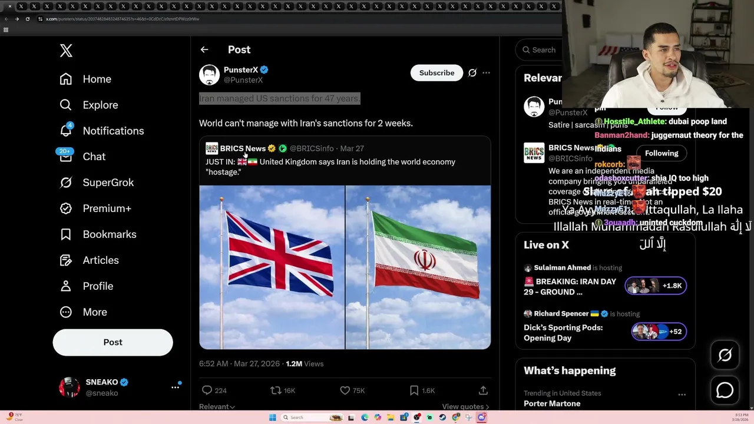Reload the page in the browser

27,19
